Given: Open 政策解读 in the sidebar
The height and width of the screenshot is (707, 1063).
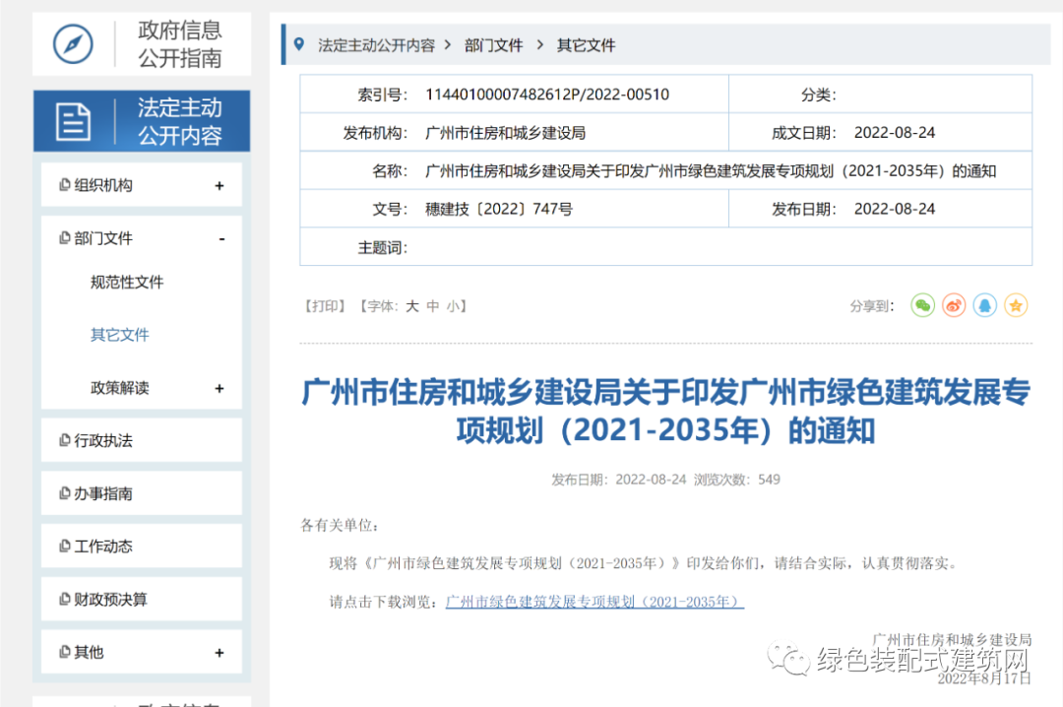Looking at the screenshot, I should pyautogui.click(x=119, y=388).
